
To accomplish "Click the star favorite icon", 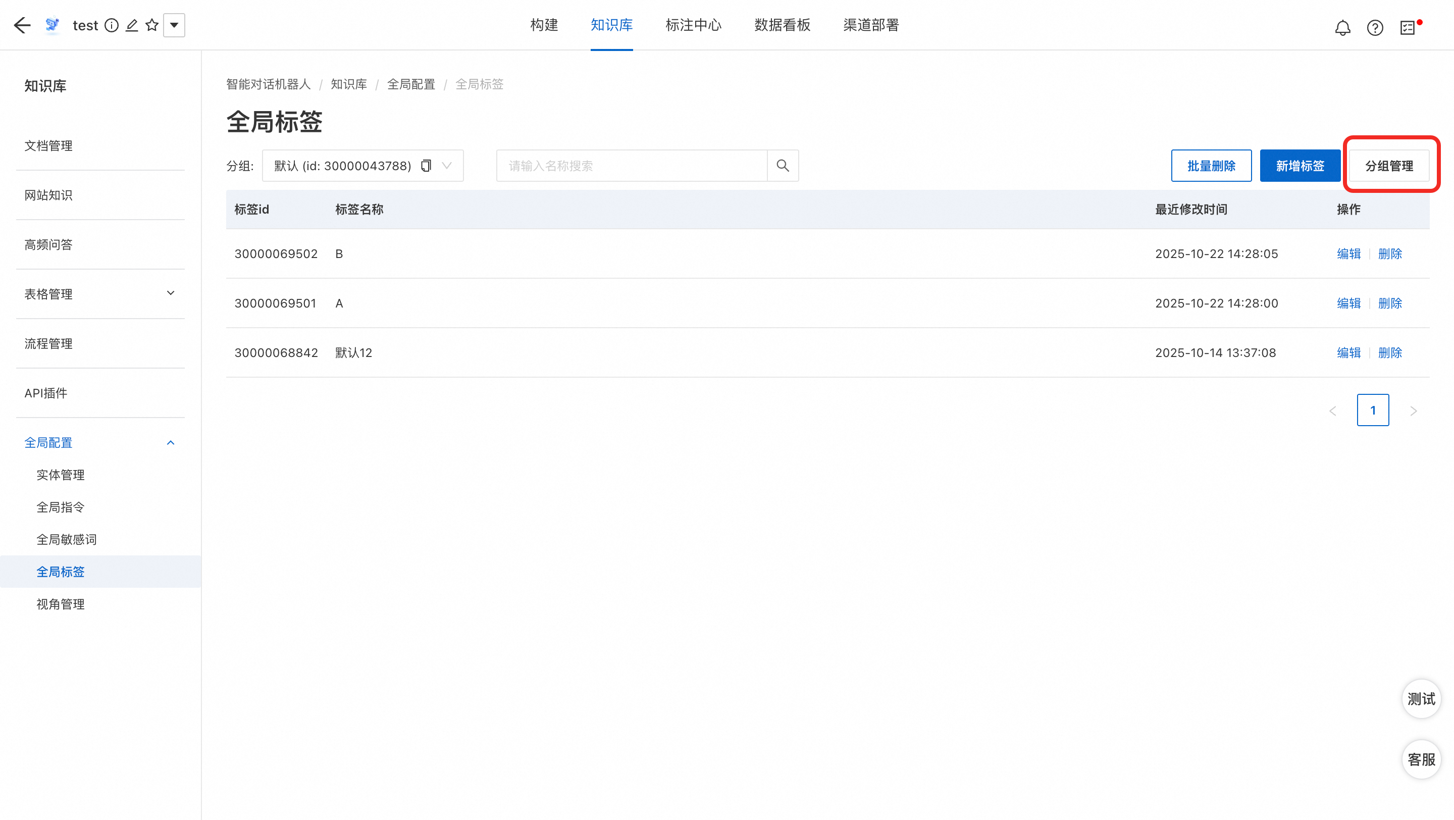I will coord(151,25).
